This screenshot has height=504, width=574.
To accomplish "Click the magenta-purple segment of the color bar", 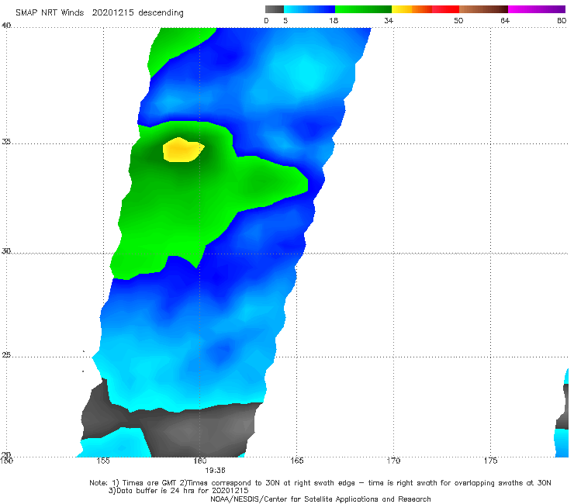I will (x=537, y=9).
